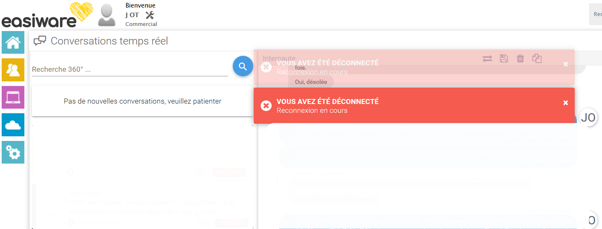Click the copy icon in conversation header

click(x=536, y=59)
